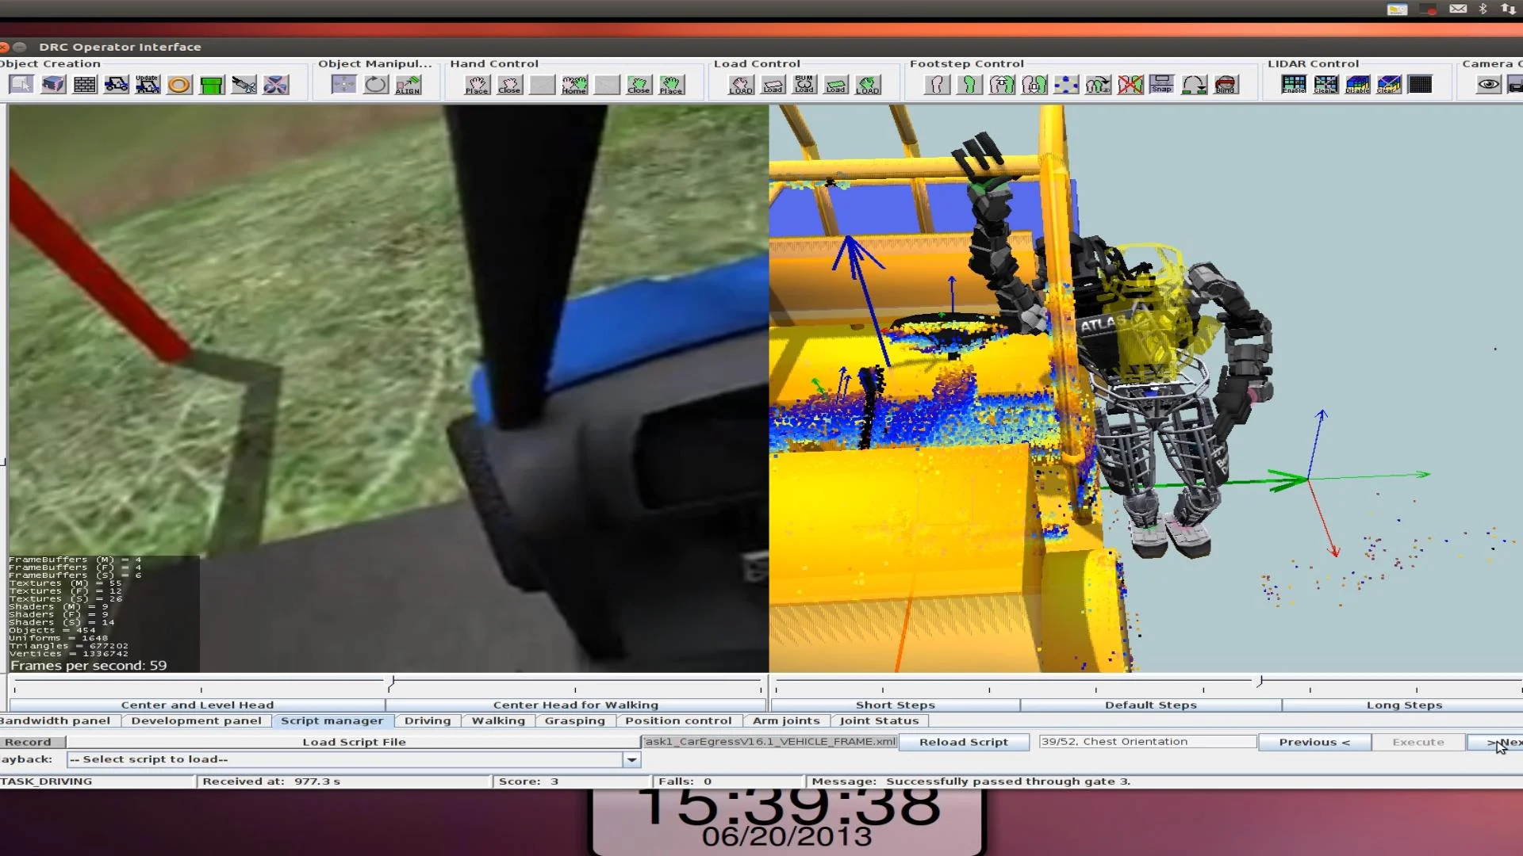1523x856 pixels.
Task: Open the Bluetooth indicator in top panel
Action: [1483, 9]
